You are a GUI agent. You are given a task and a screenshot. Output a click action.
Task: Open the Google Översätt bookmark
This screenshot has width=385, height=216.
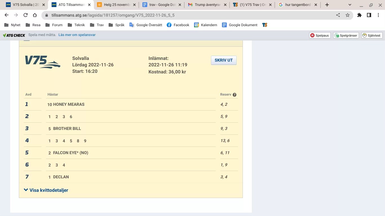[x=146, y=25]
